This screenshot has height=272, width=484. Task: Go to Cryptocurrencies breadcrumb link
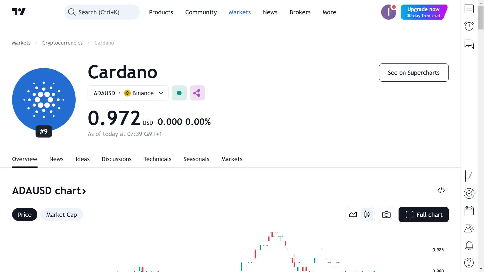[x=62, y=43]
